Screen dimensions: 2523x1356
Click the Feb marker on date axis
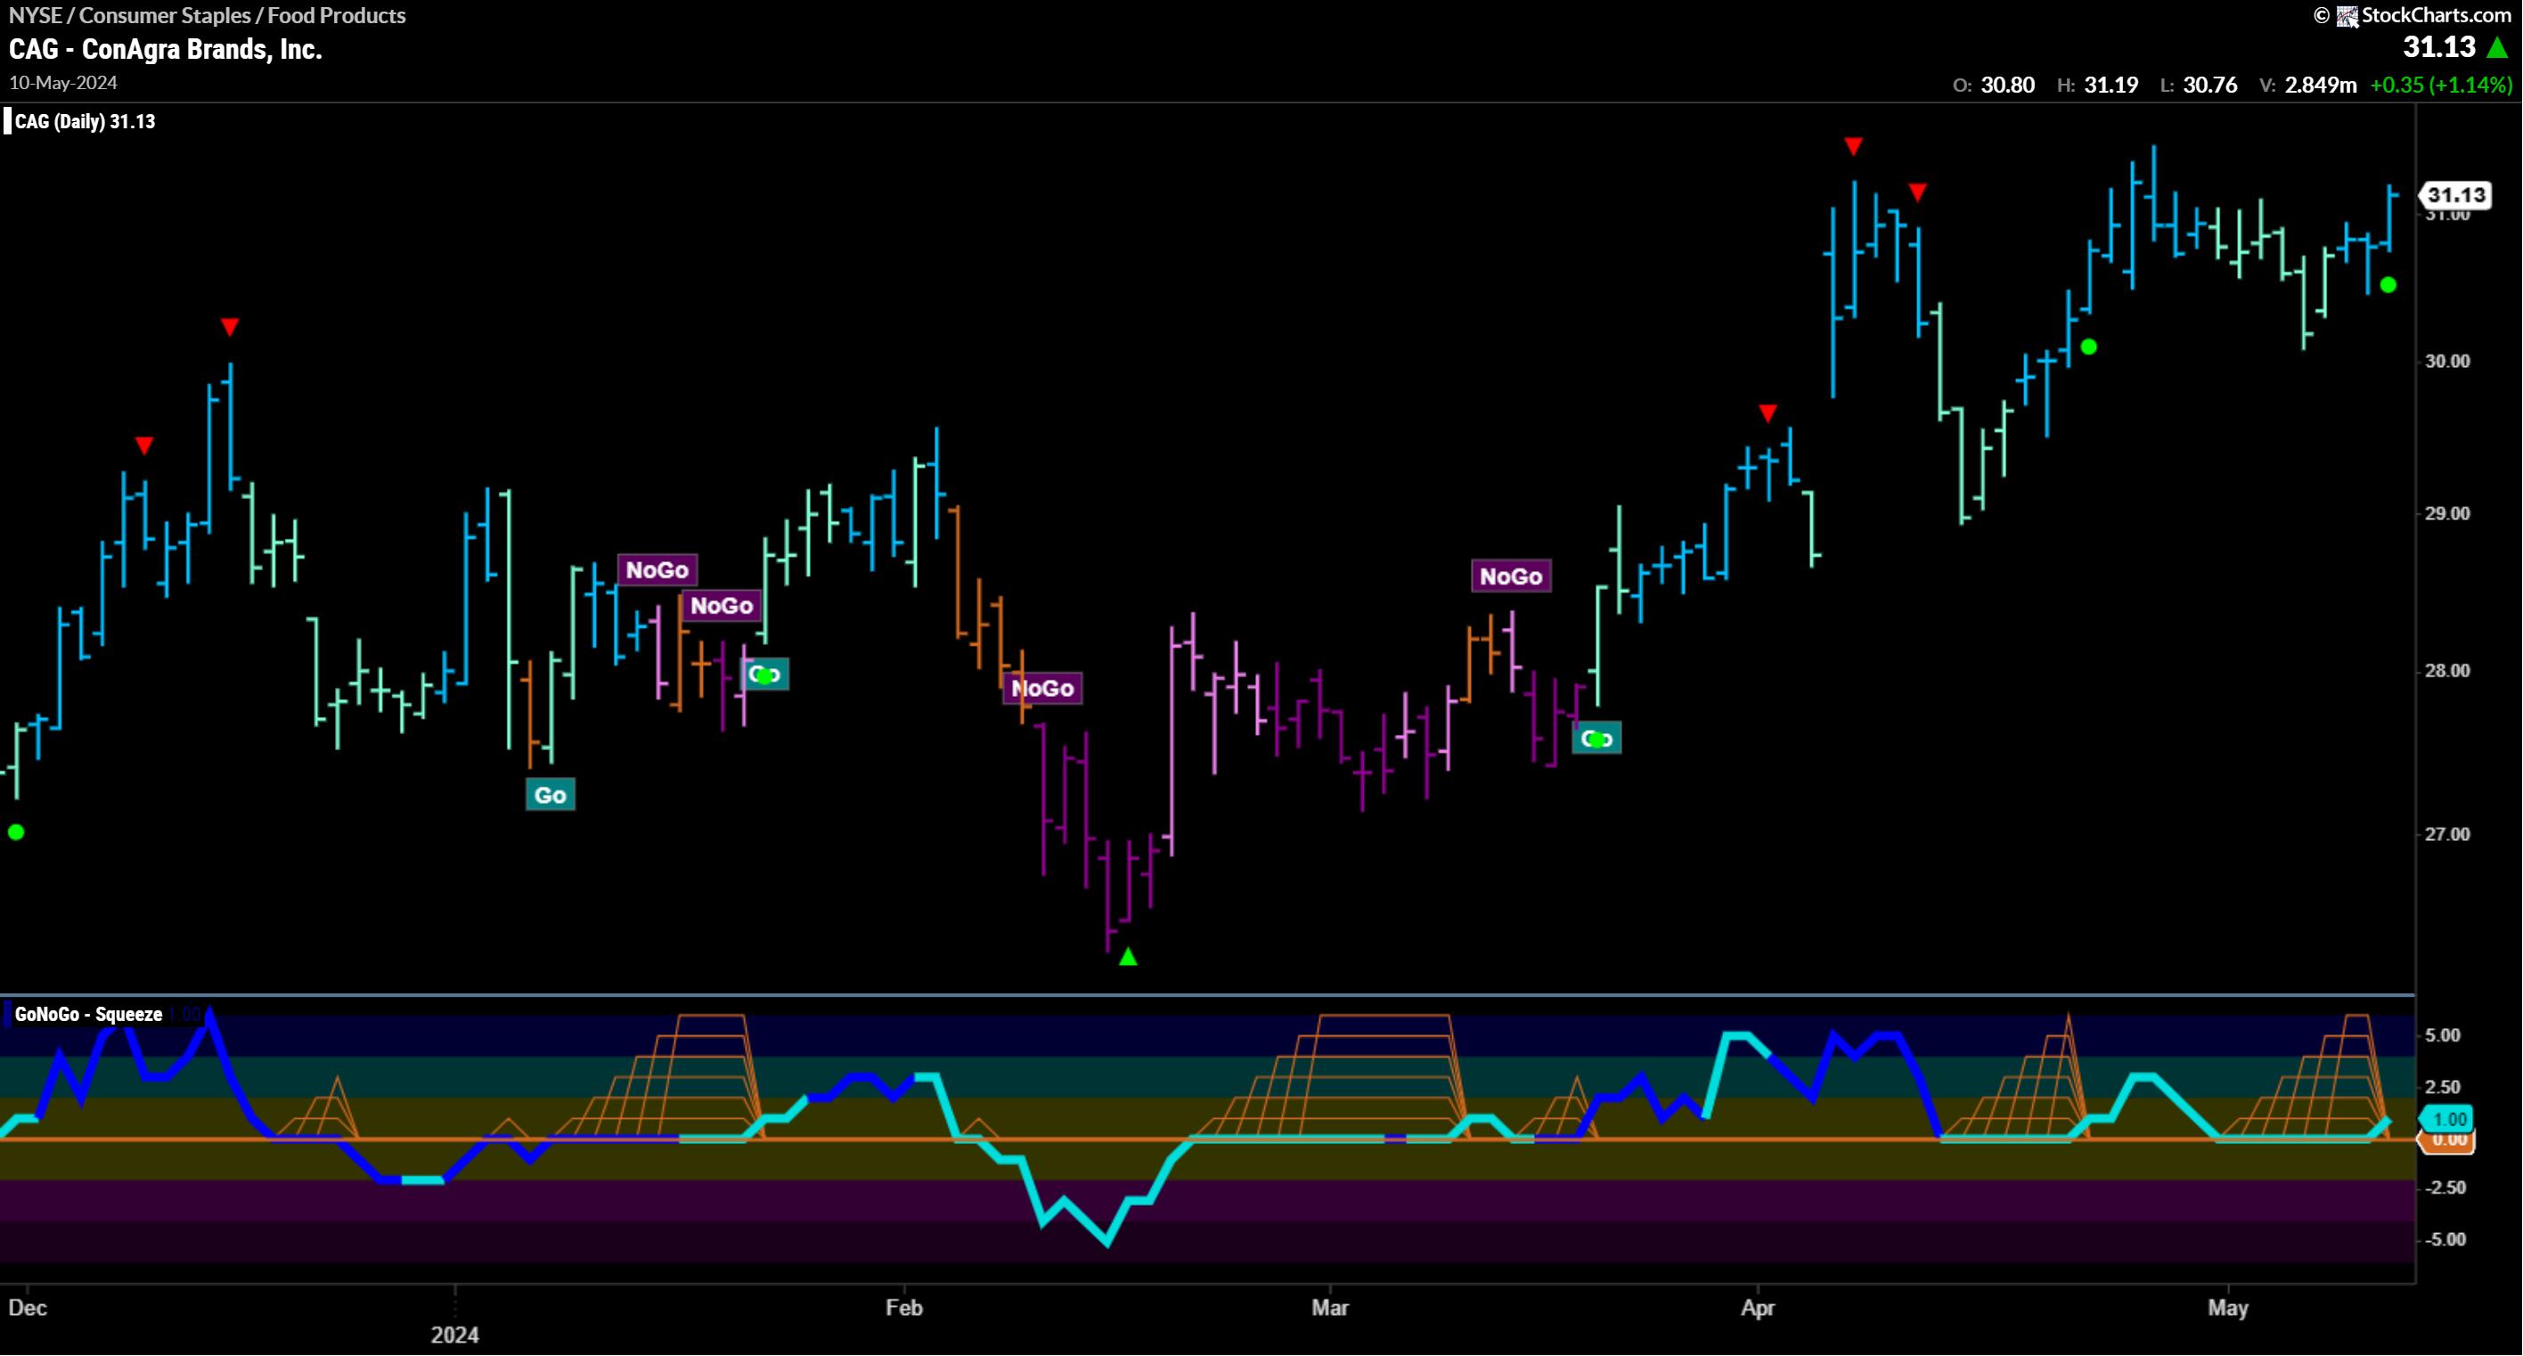point(903,1308)
